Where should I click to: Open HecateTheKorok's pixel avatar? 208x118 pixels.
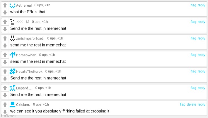coord(13,72)
